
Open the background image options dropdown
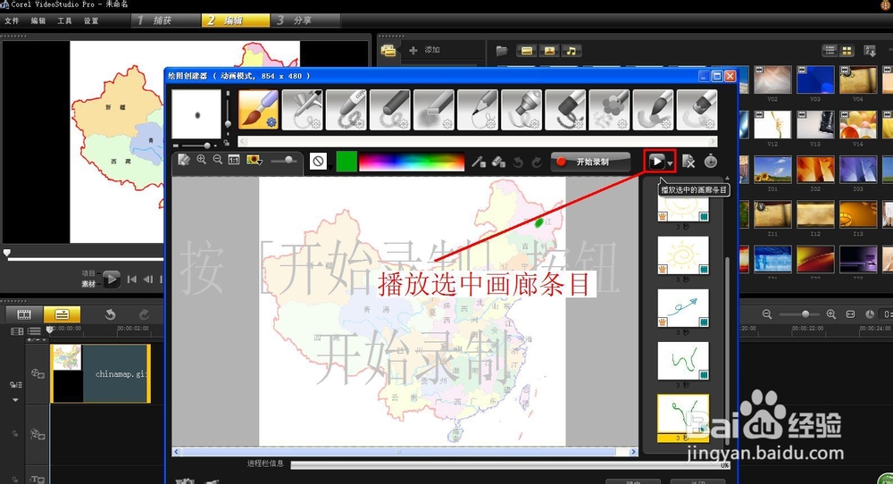254,161
